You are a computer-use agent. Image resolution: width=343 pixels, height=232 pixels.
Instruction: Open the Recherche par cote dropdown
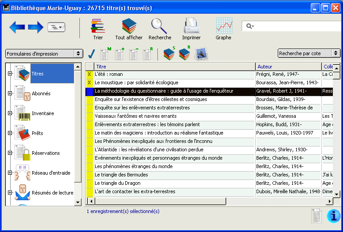pyautogui.click(x=309, y=53)
